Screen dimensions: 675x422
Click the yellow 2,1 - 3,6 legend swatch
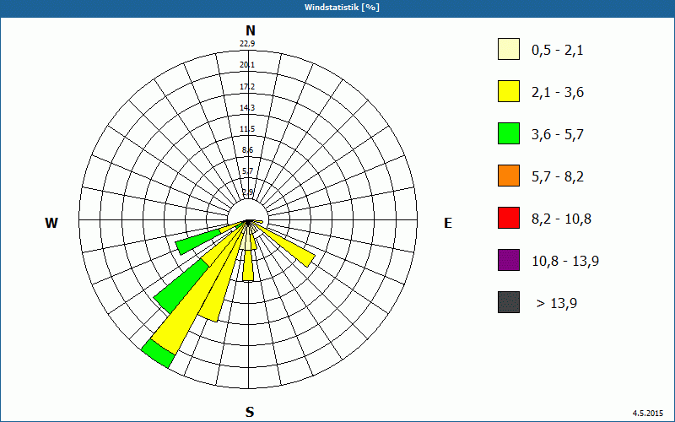509,91
